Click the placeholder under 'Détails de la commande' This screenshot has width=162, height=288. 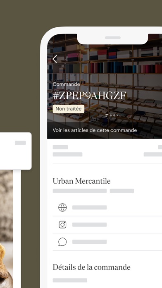click(70, 280)
